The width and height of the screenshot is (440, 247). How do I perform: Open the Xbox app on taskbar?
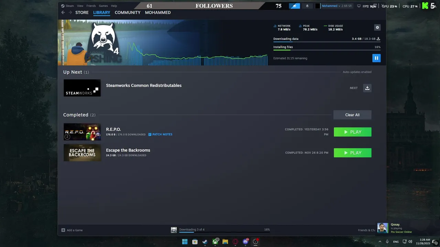[215, 242]
